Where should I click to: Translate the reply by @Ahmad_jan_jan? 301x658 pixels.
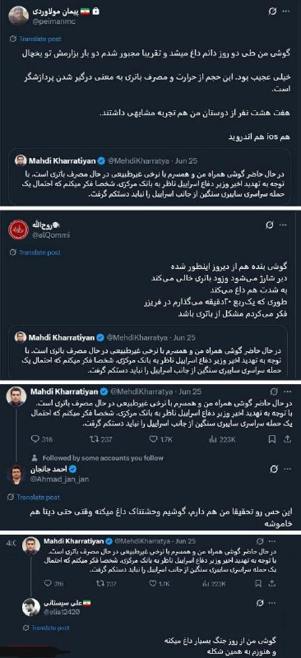coord(35,498)
